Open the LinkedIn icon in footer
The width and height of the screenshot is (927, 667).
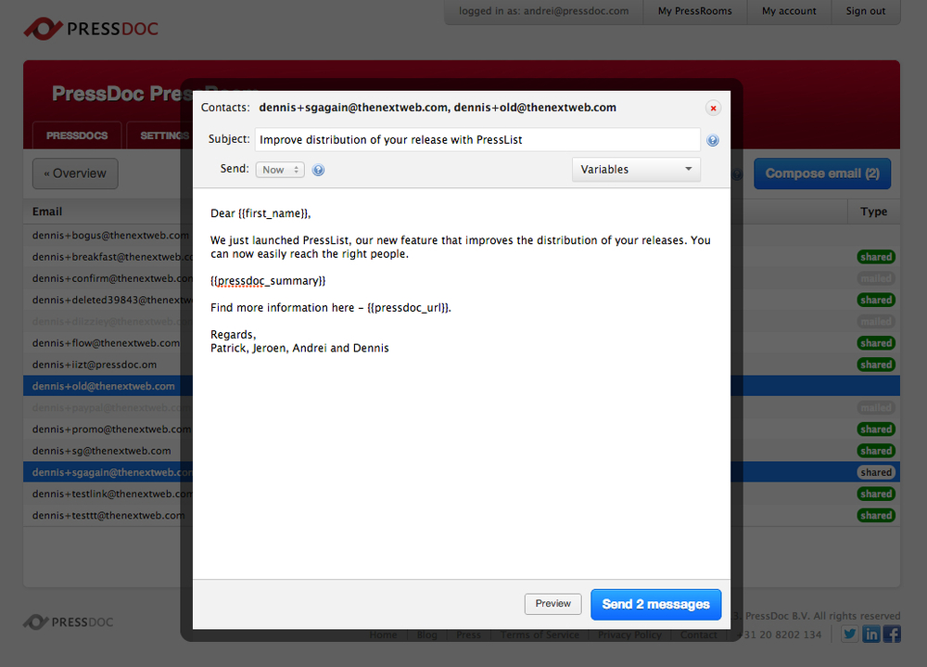(x=871, y=635)
